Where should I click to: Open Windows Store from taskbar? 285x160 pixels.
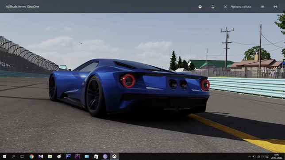pos(96,156)
